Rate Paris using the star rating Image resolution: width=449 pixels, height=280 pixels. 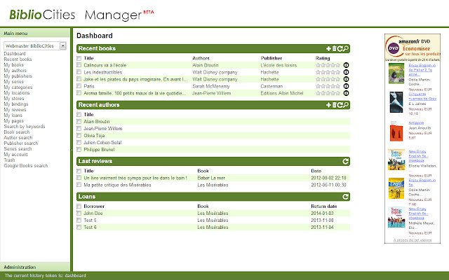(328, 86)
